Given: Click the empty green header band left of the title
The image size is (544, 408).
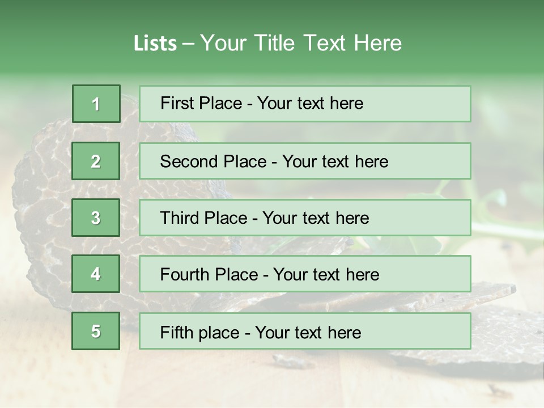Looking at the screenshot, I should (x=57, y=40).
